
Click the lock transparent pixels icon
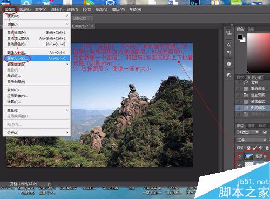(x=248, y=148)
